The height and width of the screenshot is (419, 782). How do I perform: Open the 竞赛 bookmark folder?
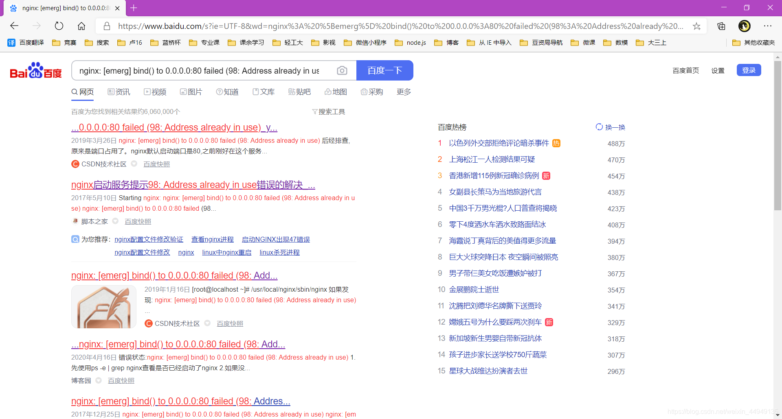tap(64, 43)
